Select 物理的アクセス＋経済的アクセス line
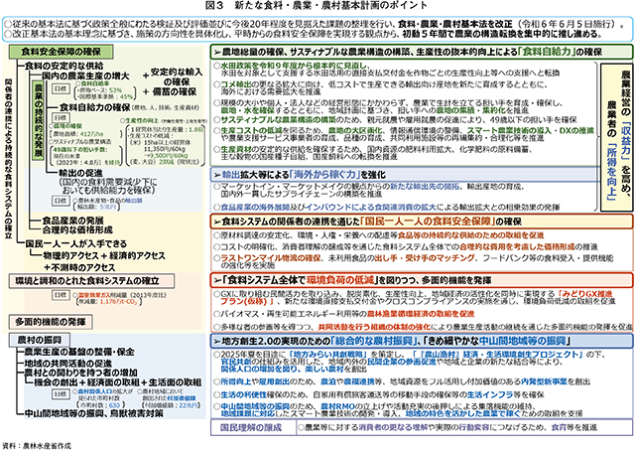The height and width of the screenshot is (450, 635). click(104, 256)
